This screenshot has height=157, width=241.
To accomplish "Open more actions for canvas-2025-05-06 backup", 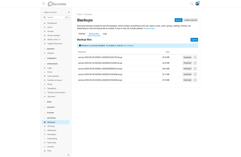I will 195,69.
